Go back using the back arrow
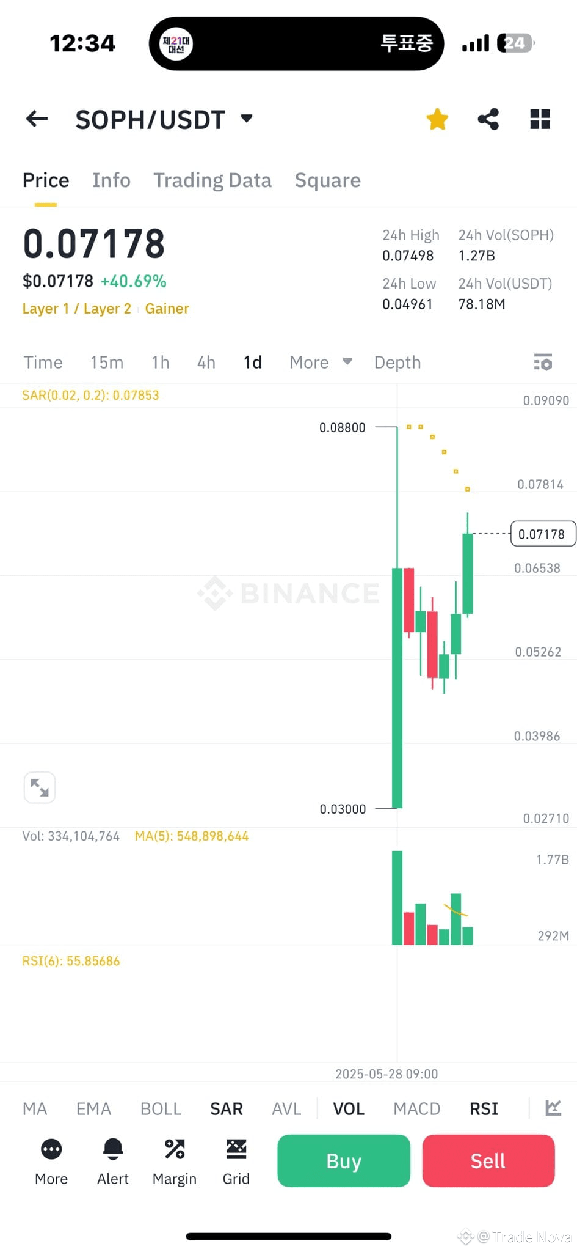 [x=36, y=119]
